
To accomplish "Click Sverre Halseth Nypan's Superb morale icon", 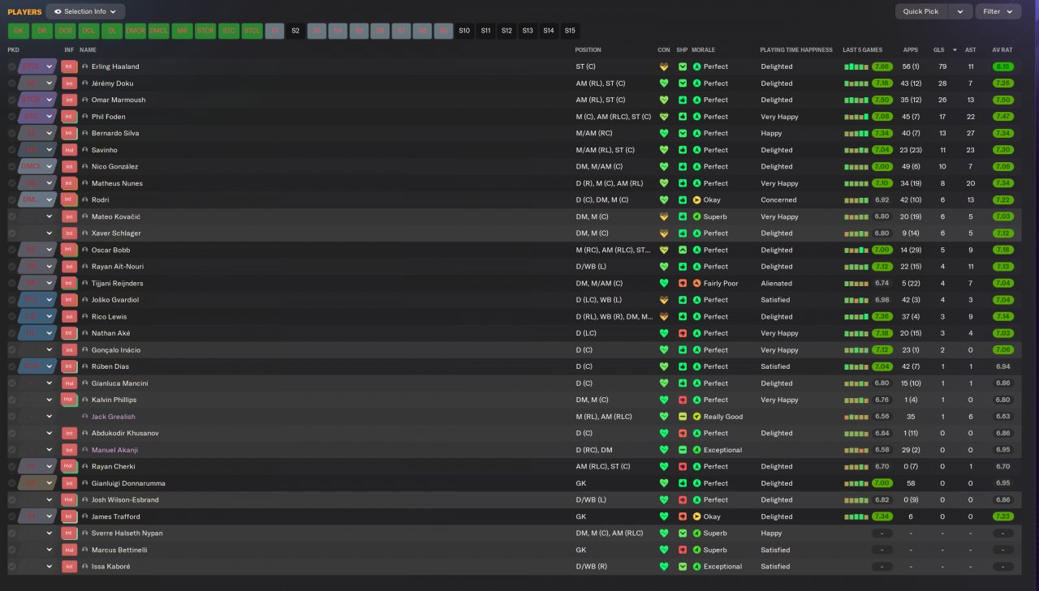I will 696,533.
